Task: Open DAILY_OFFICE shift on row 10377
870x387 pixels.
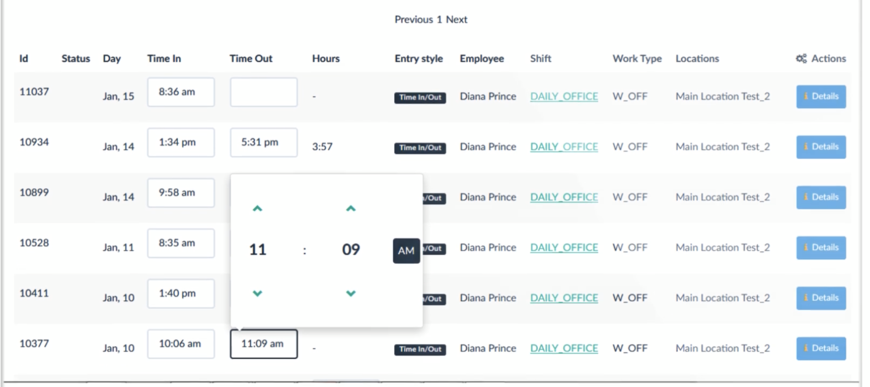Action: 563,348
